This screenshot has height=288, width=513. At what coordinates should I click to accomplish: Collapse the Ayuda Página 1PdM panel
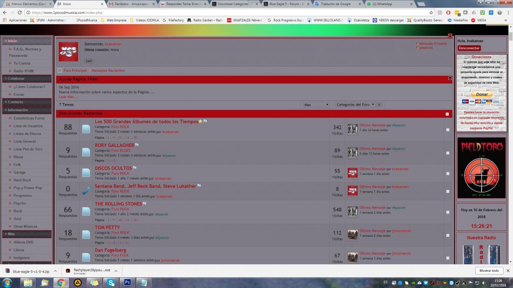(450, 78)
